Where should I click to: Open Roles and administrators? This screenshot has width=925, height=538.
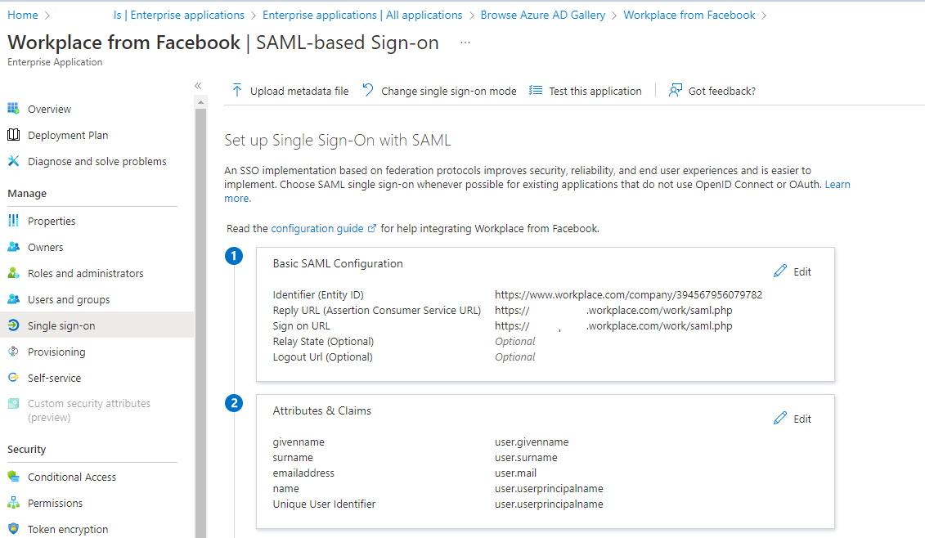86,273
